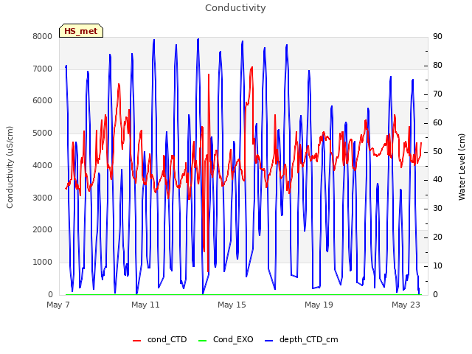Click the 6000 conductivity axis value
472x354 pixels.
pyautogui.click(x=43, y=101)
